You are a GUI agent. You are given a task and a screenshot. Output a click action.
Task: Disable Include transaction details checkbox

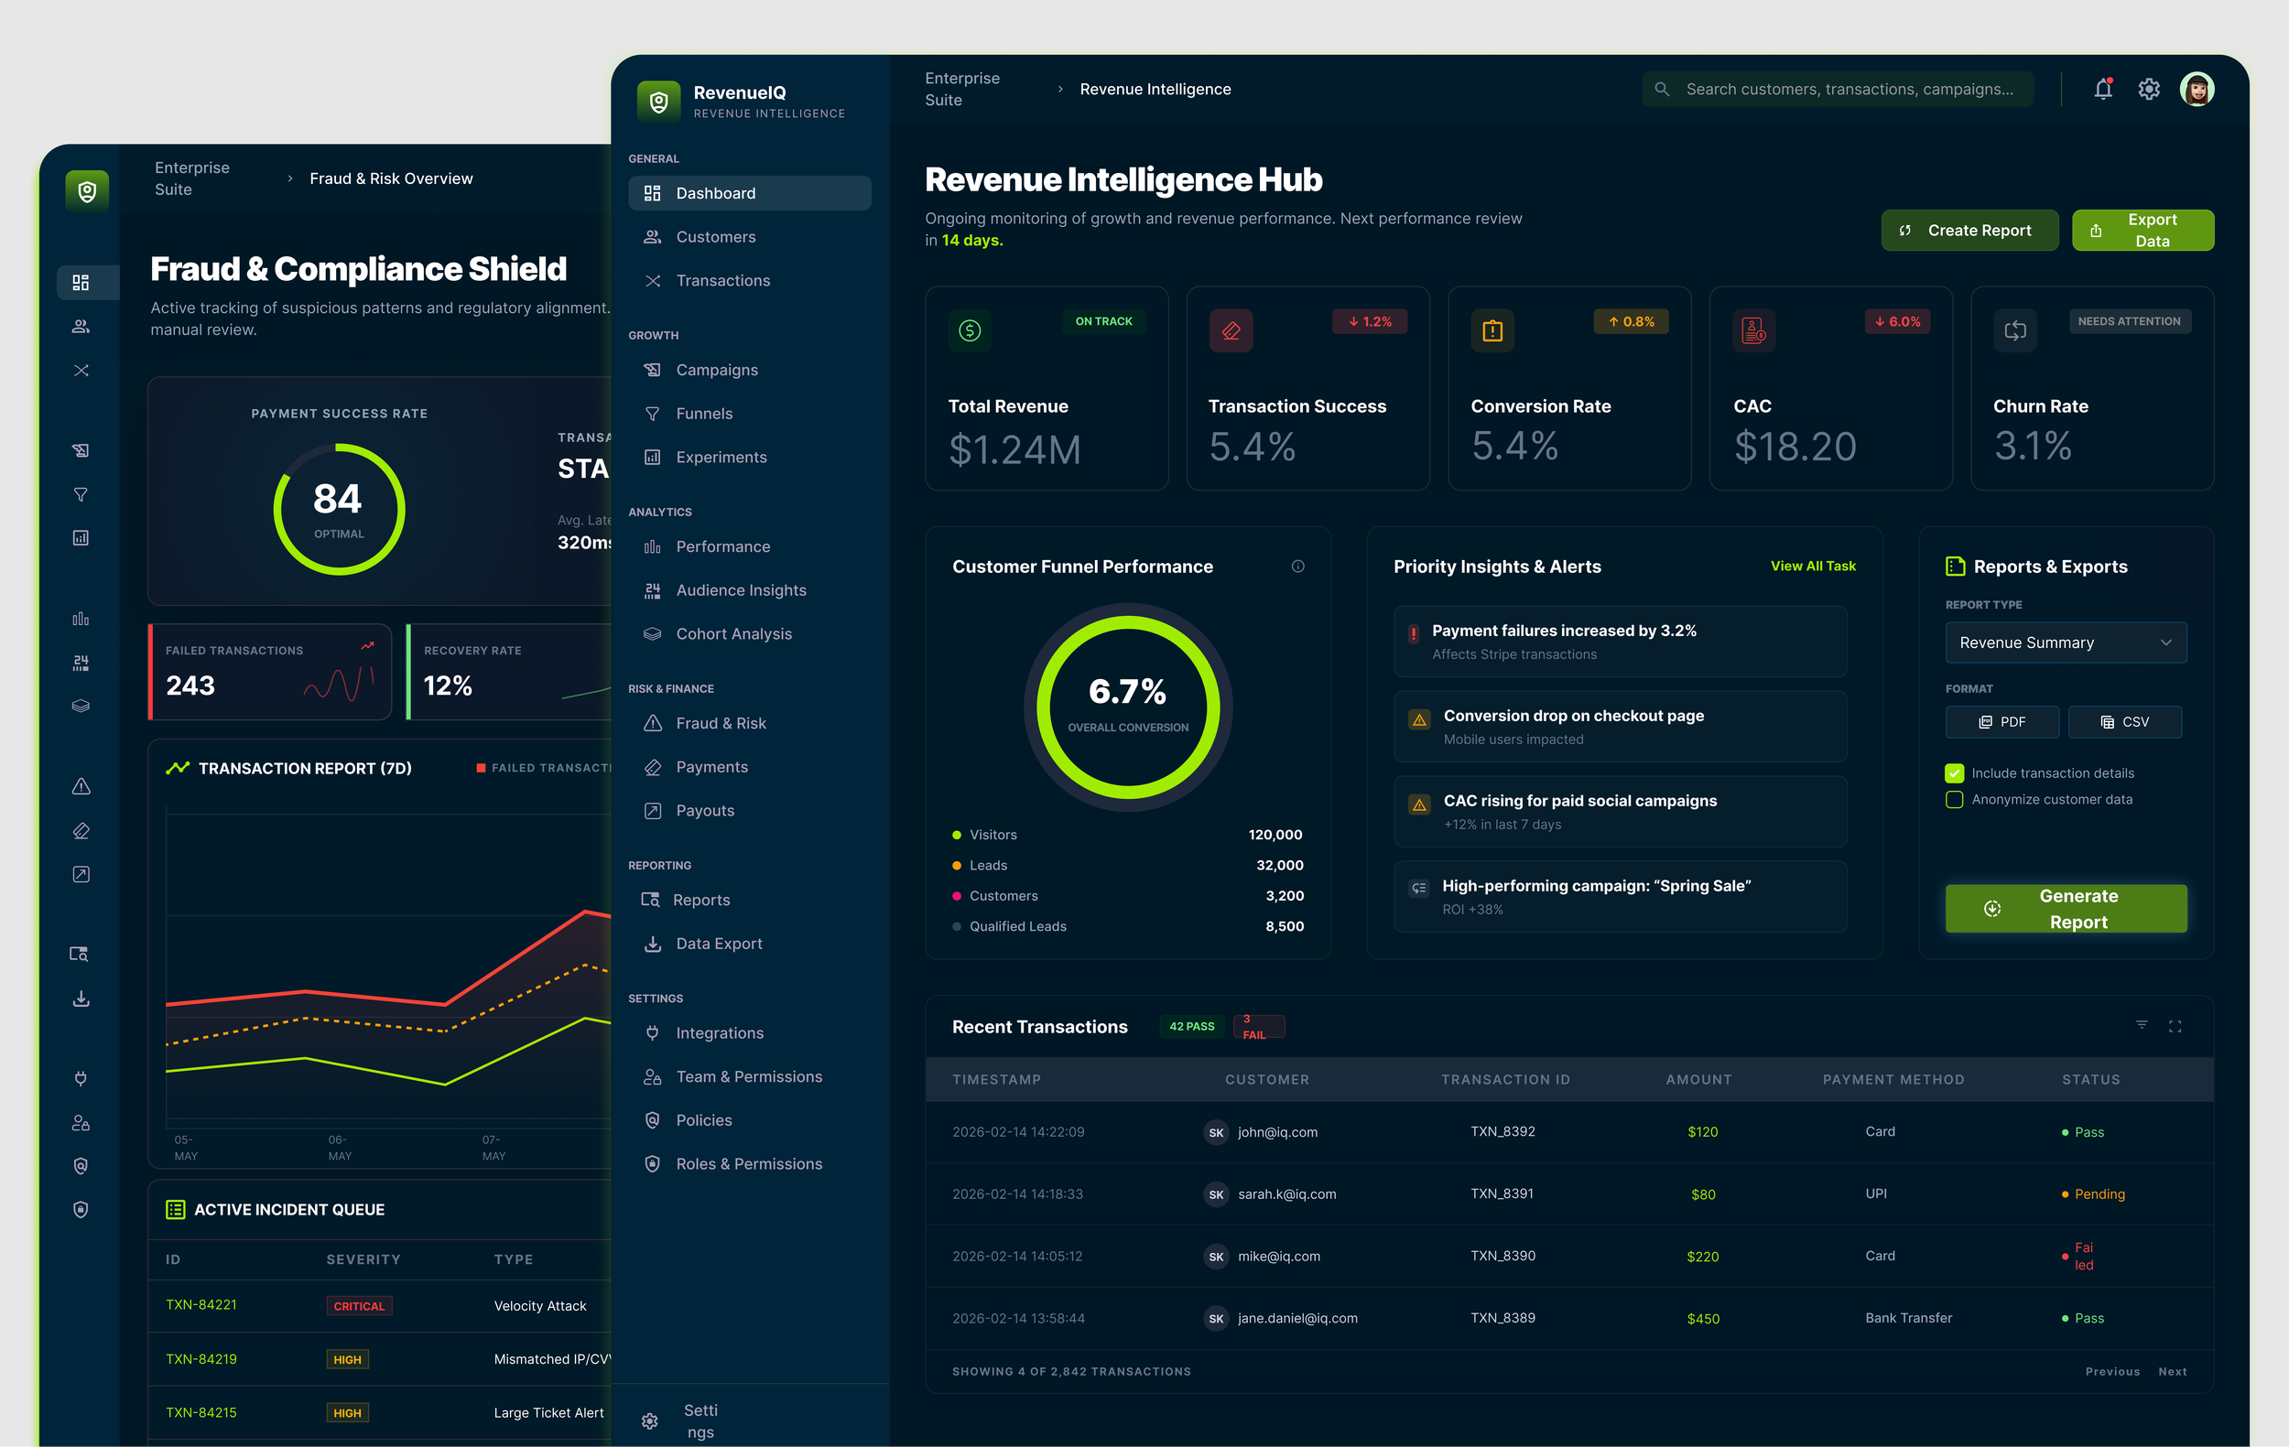[x=1955, y=773]
